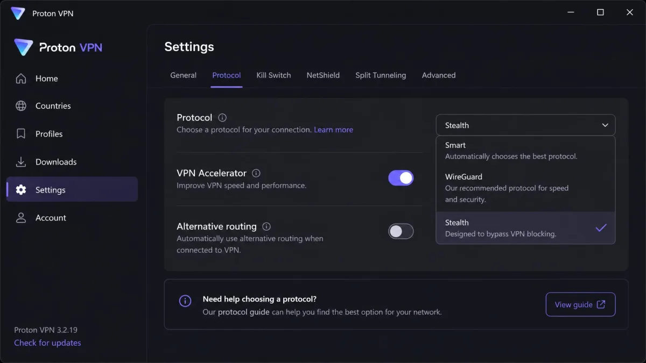
Task: Click the Protocol dropdown chevron arrow
Action: [605, 125]
